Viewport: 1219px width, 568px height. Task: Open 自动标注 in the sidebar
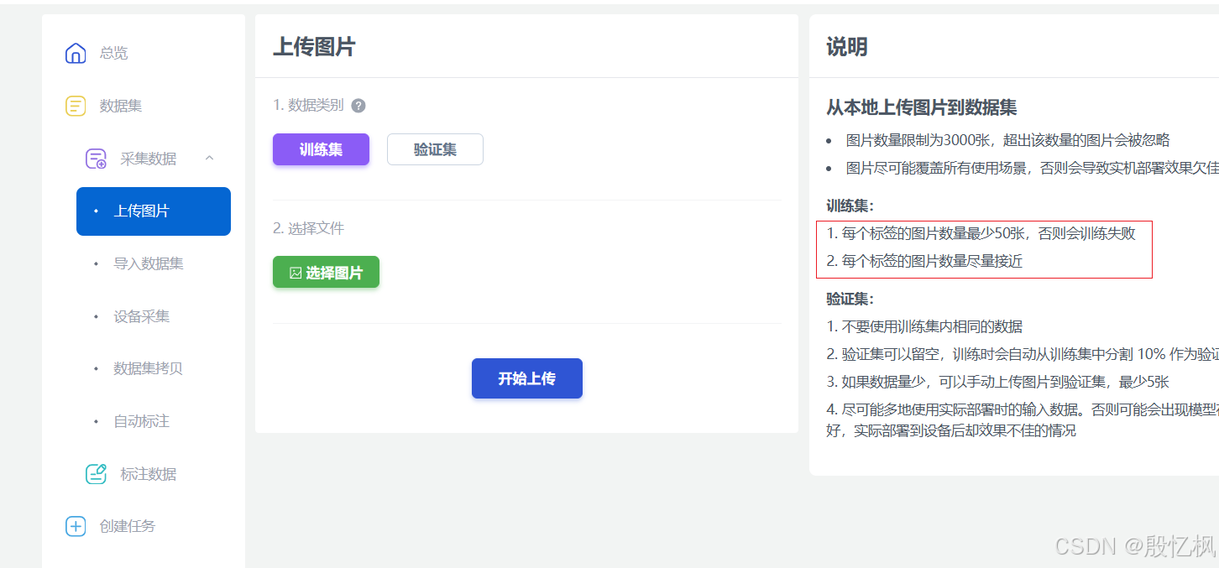142,421
